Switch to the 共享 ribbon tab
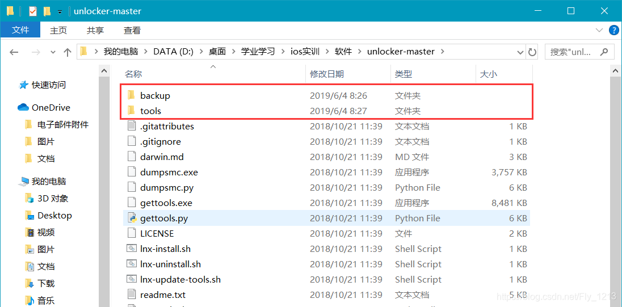This screenshot has height=307, width=622. click(95, 30)
